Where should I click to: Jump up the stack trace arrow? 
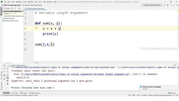[8, 68]
